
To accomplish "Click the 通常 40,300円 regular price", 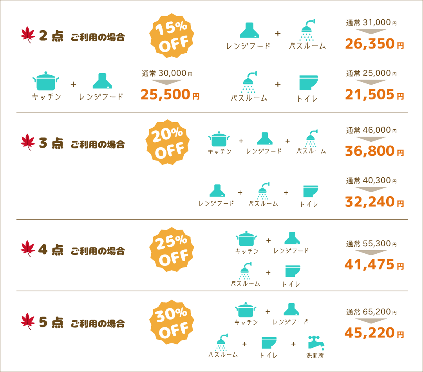I will (x=371, y=181).
